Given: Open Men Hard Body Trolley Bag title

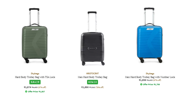Looking at the screenshot, I should point(92,77).
